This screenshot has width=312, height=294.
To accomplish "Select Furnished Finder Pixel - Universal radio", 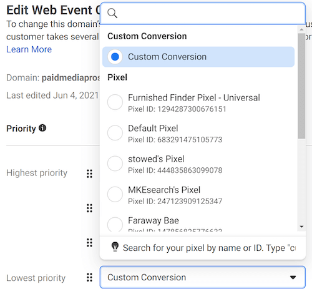I will coord(115,102).
